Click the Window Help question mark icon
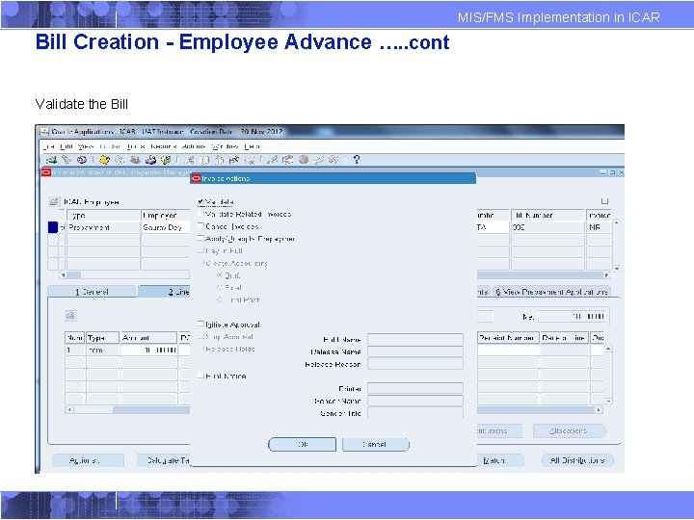The height and width of the screenshot is (520, 694). tap(357, 160)
